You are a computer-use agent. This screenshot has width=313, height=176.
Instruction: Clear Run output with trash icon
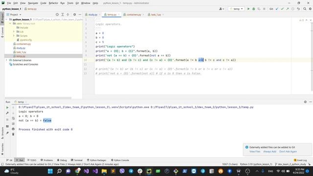coord(13,134)
